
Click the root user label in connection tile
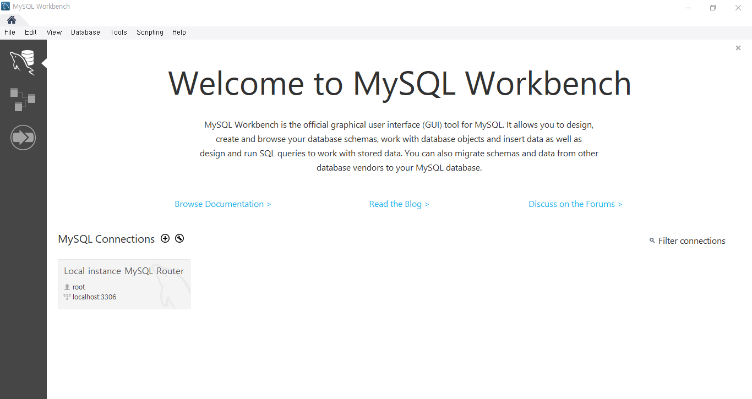point(79,287)
